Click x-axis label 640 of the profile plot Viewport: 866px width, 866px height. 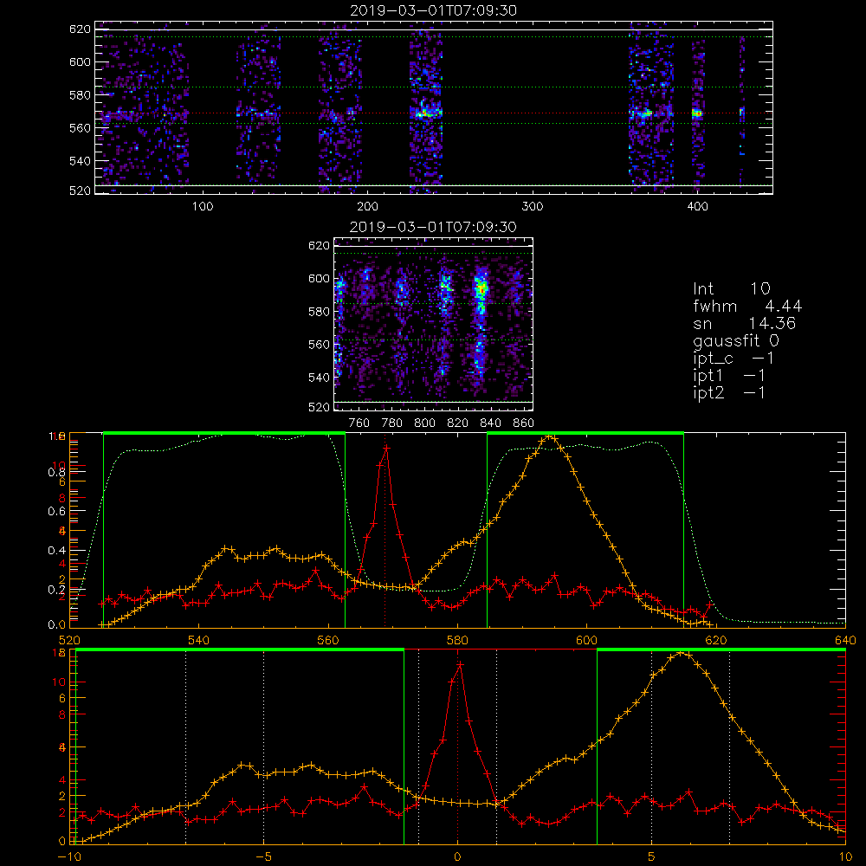click(845, 640)
